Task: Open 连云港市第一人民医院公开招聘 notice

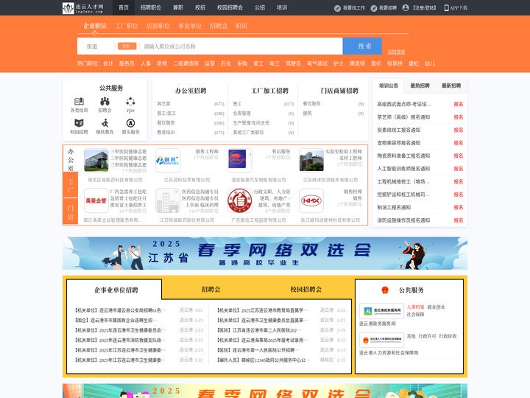Action: point(256,350)
